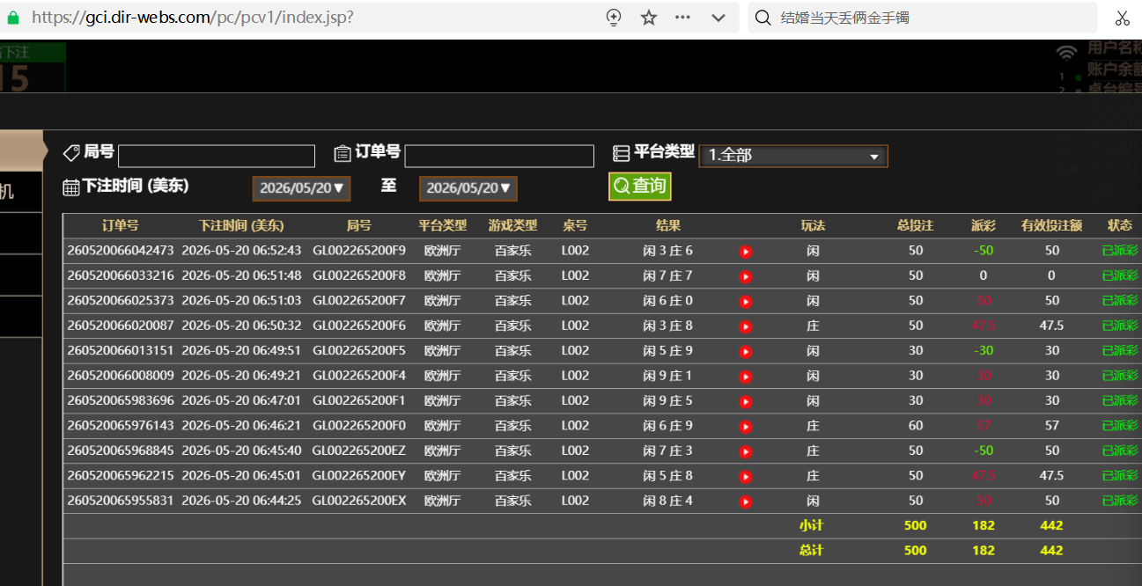Click the 游戏类型 column header

pos(512,225)
